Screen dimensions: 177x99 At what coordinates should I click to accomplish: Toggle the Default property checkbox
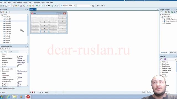(x=18, y=78)
